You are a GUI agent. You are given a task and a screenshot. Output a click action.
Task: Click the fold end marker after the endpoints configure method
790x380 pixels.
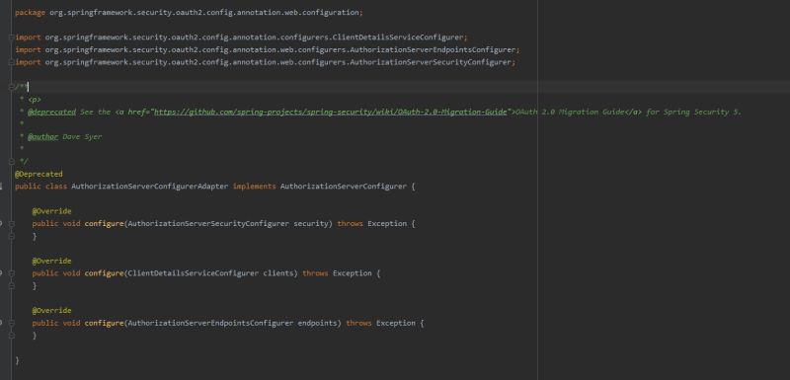[11, 336]
